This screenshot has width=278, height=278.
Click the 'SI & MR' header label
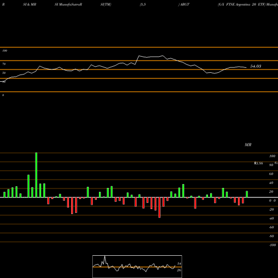pos(29,4)
